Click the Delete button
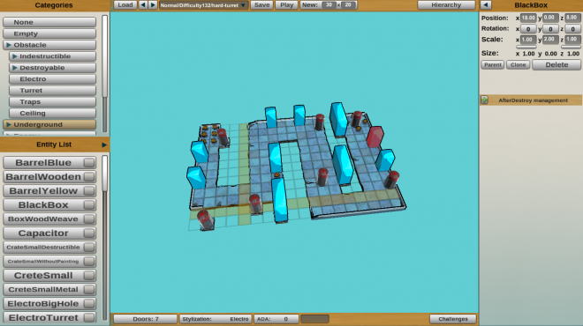The width and height of the screenshot is (583, 326). tap(556, 65)
